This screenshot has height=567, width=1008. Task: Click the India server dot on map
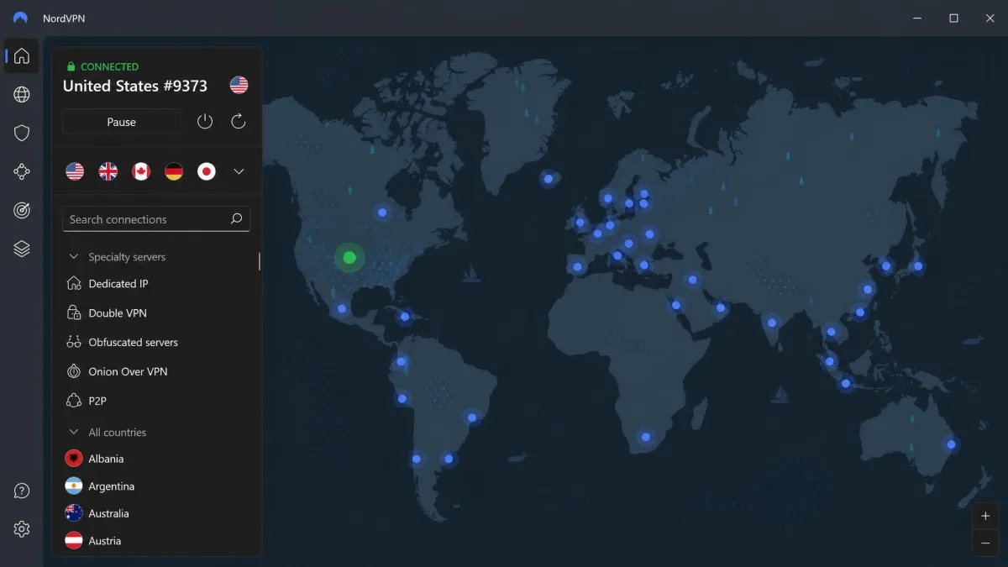pos(771,323)
